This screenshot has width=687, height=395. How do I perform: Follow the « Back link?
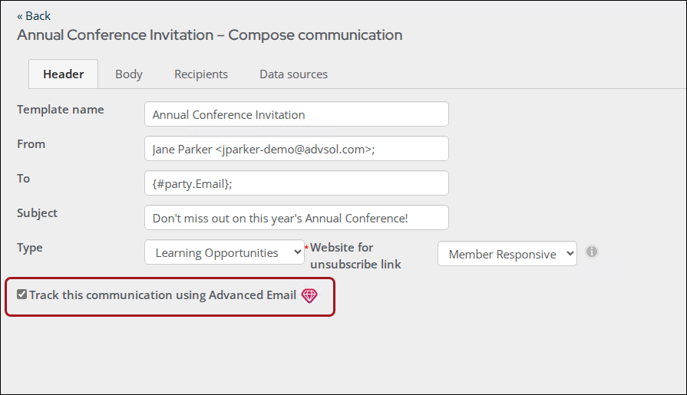(34, 16)
